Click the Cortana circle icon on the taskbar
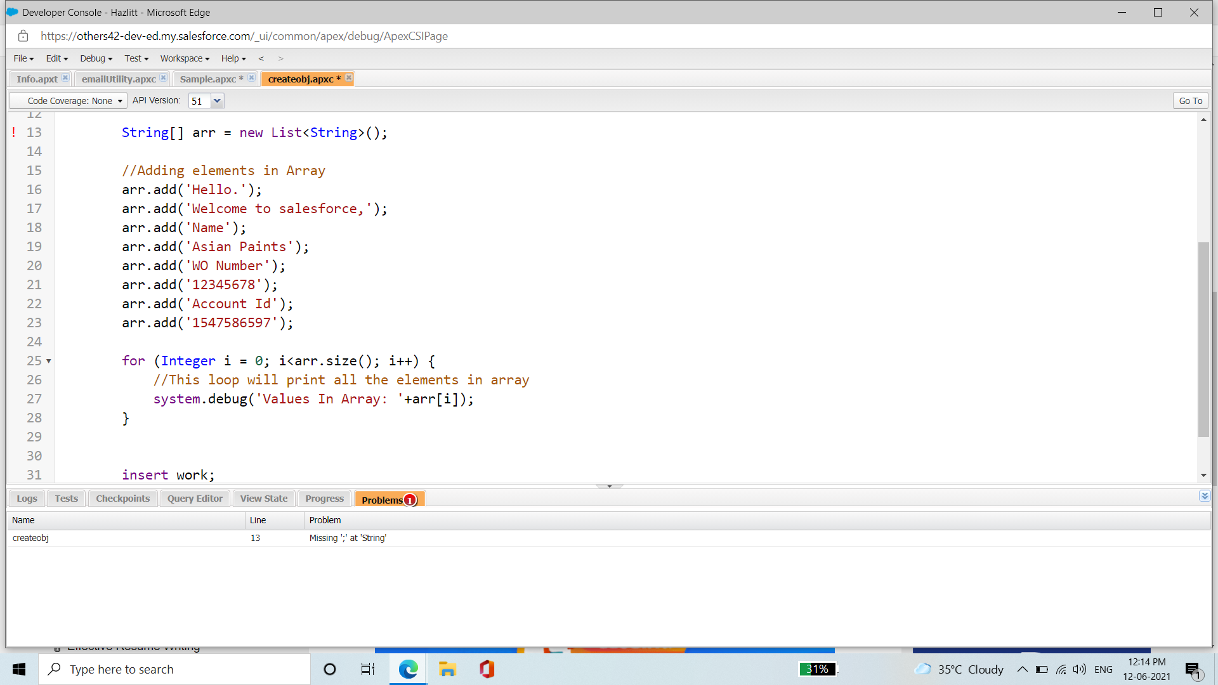1218x685 pixels. (x=329, y=669)
